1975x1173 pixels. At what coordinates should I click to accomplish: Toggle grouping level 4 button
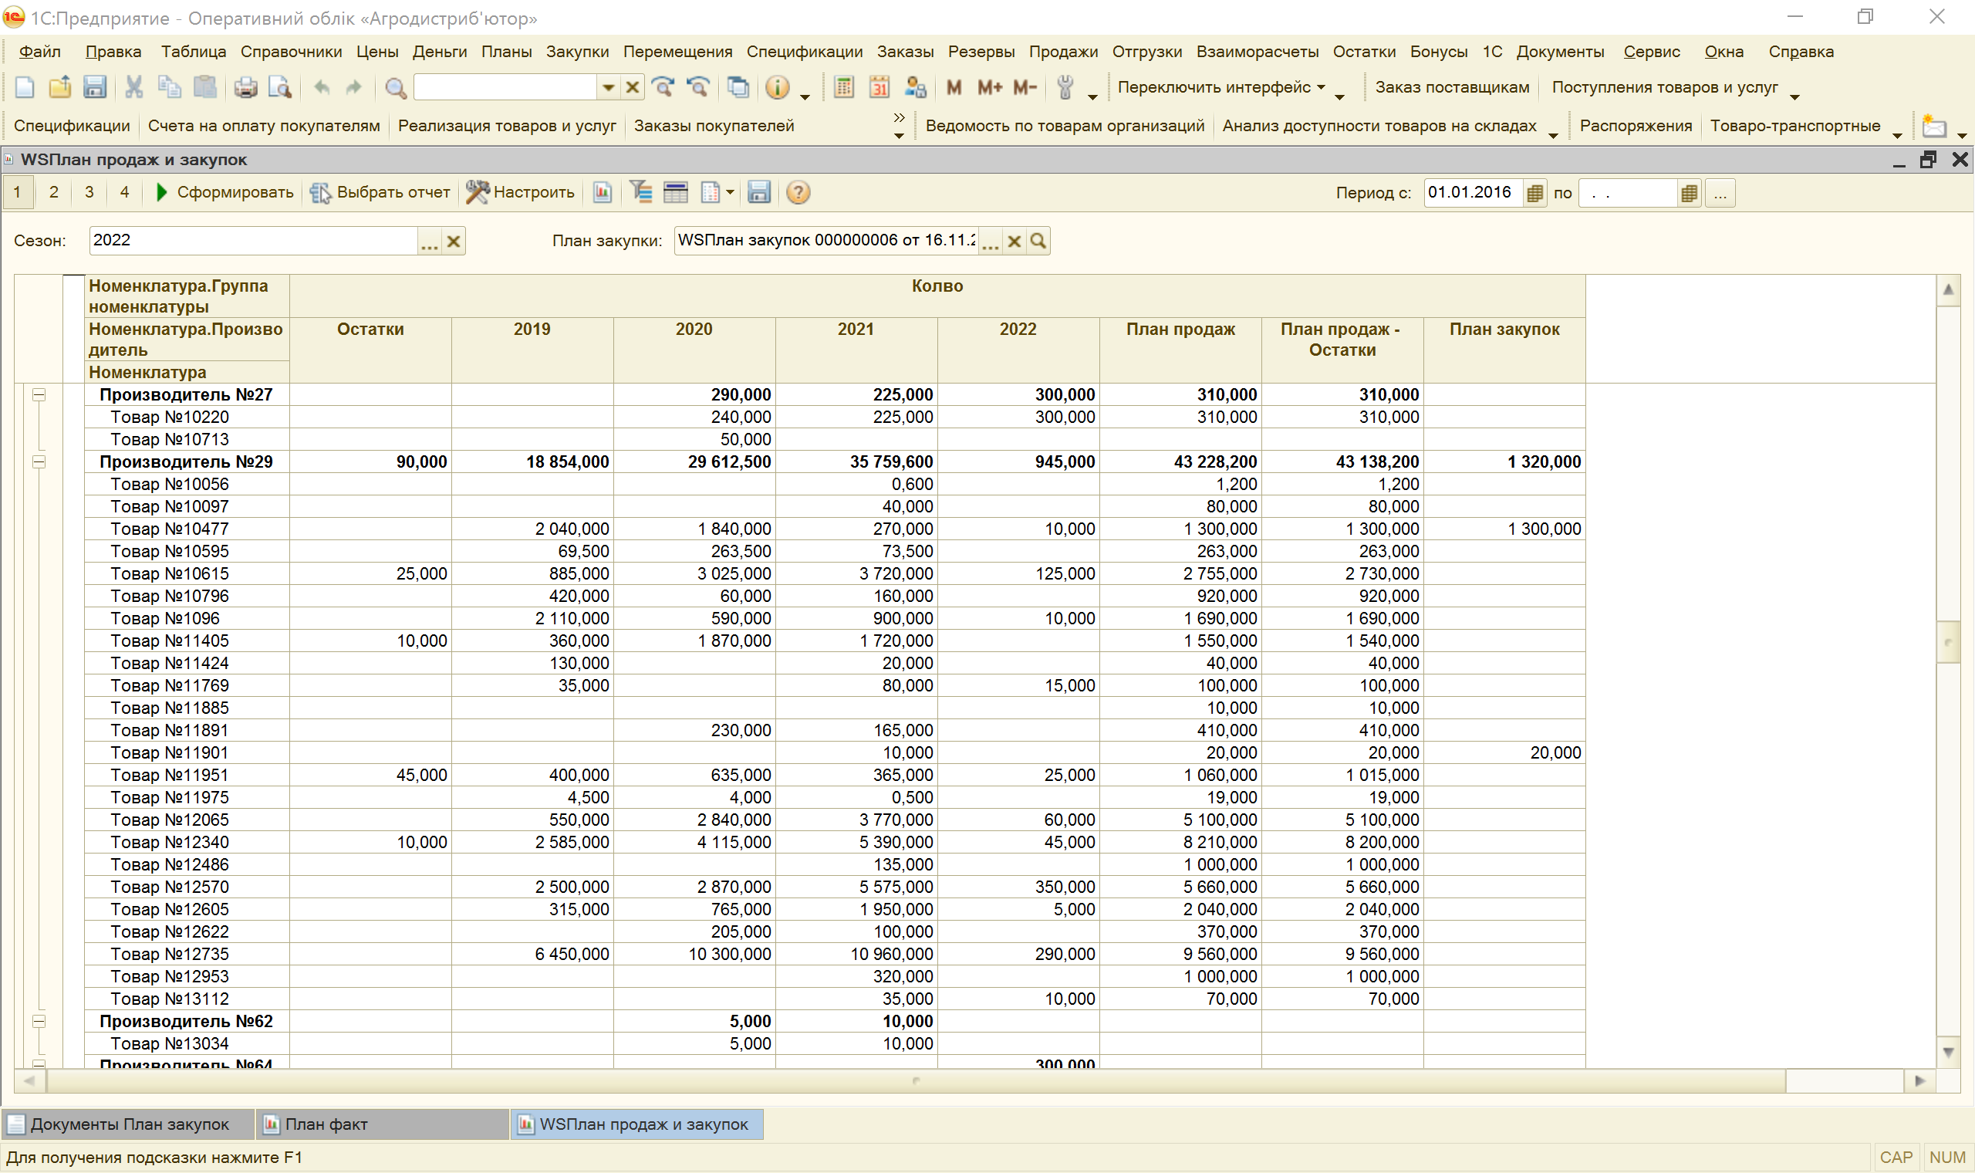(x=125, y=192)
